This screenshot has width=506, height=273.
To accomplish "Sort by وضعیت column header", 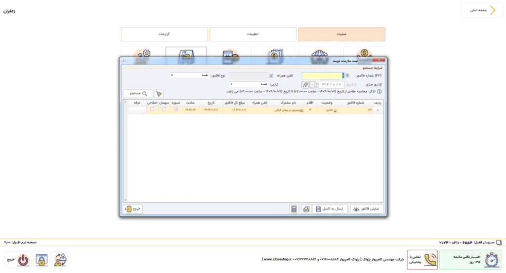I will pyautogui.click(x=327, y=102).
